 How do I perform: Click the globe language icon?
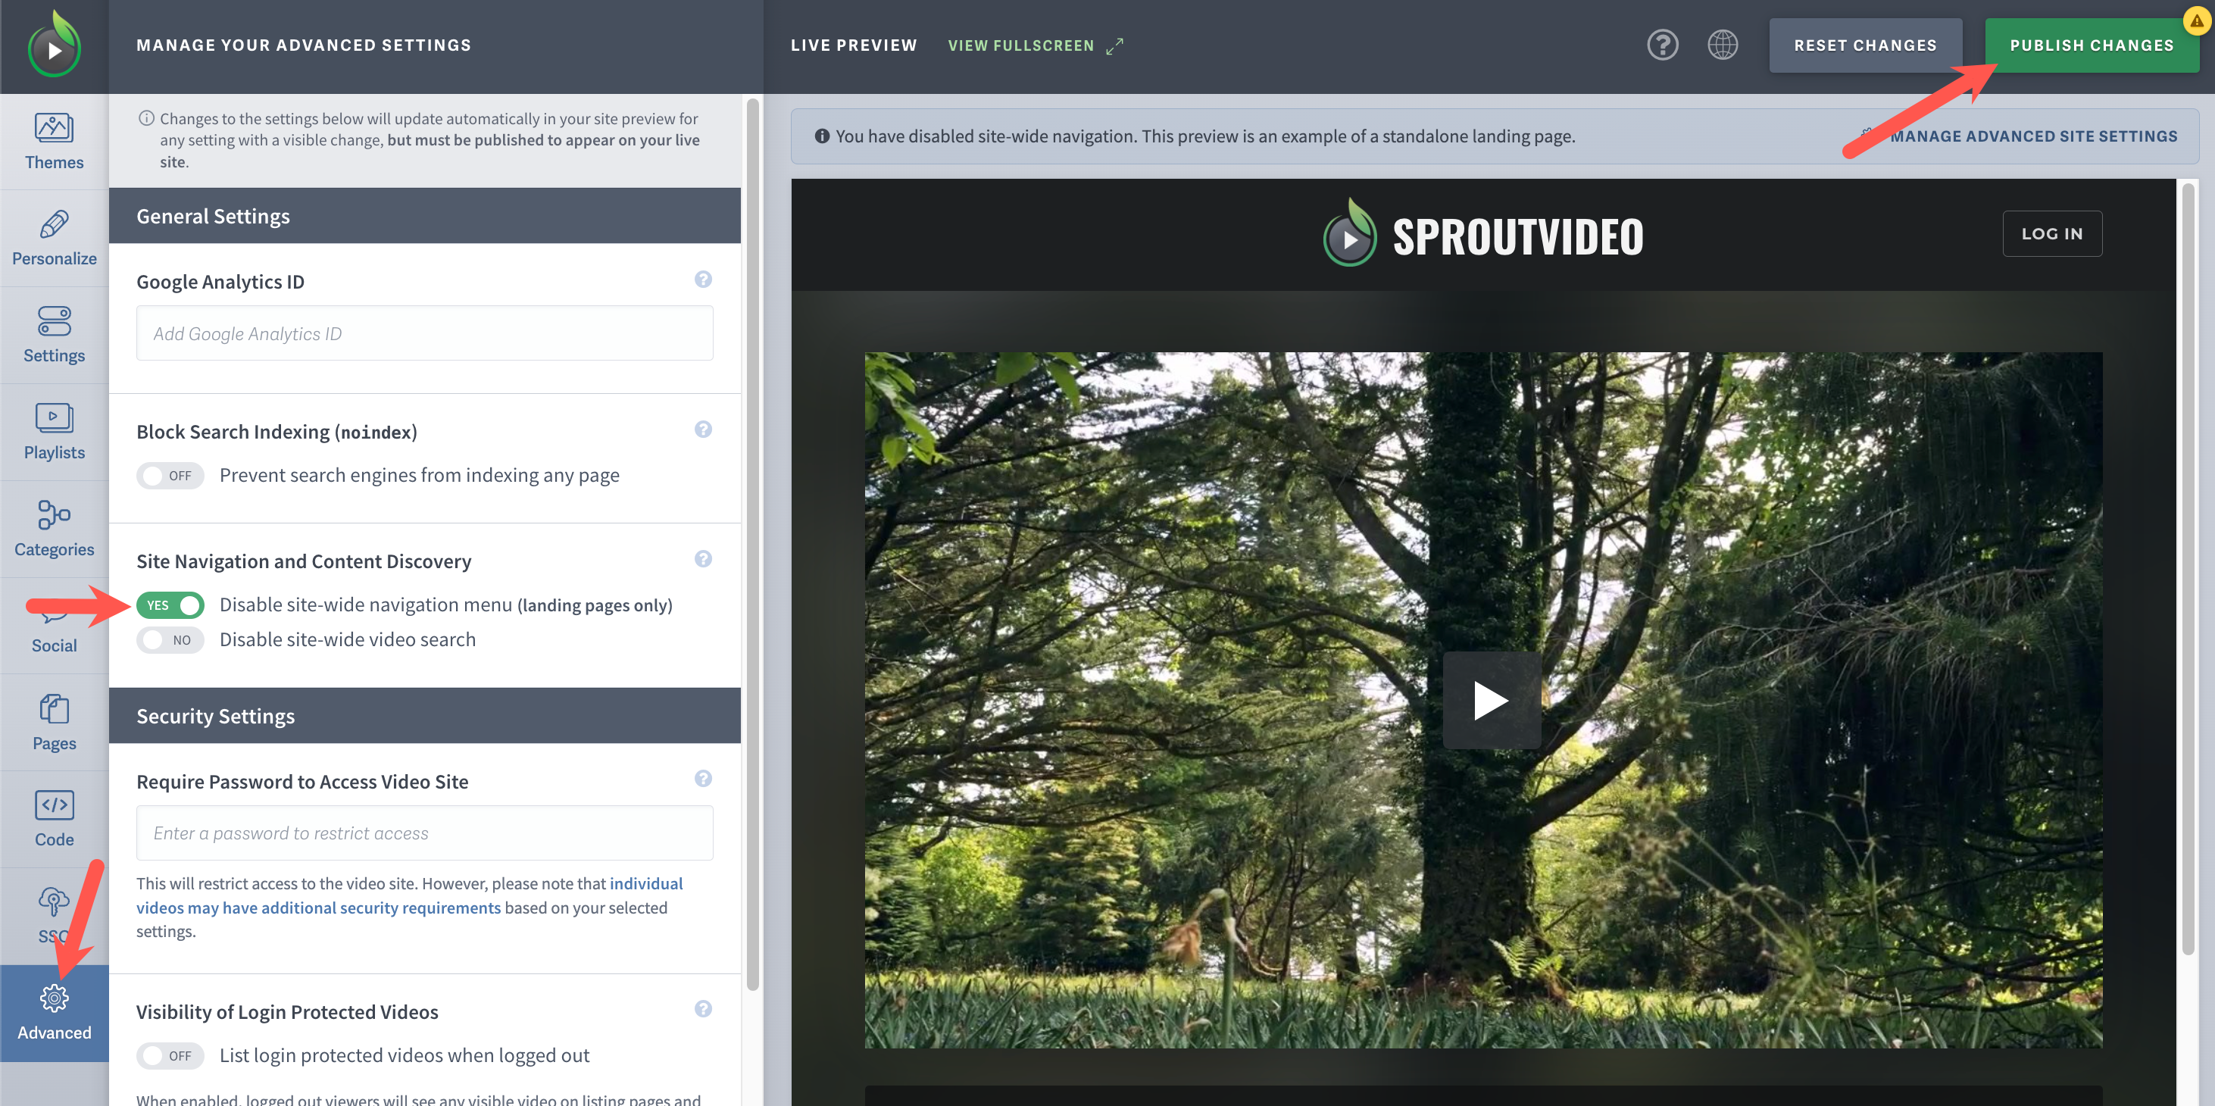(1723, 44)
